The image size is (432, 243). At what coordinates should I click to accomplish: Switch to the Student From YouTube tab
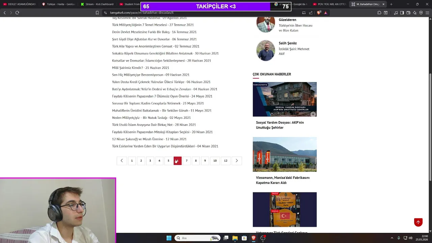point(129,4)
